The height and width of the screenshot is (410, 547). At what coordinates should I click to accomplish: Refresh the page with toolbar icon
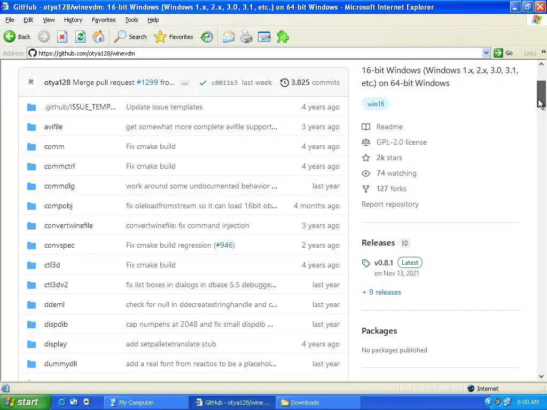[x=80, y=37]
